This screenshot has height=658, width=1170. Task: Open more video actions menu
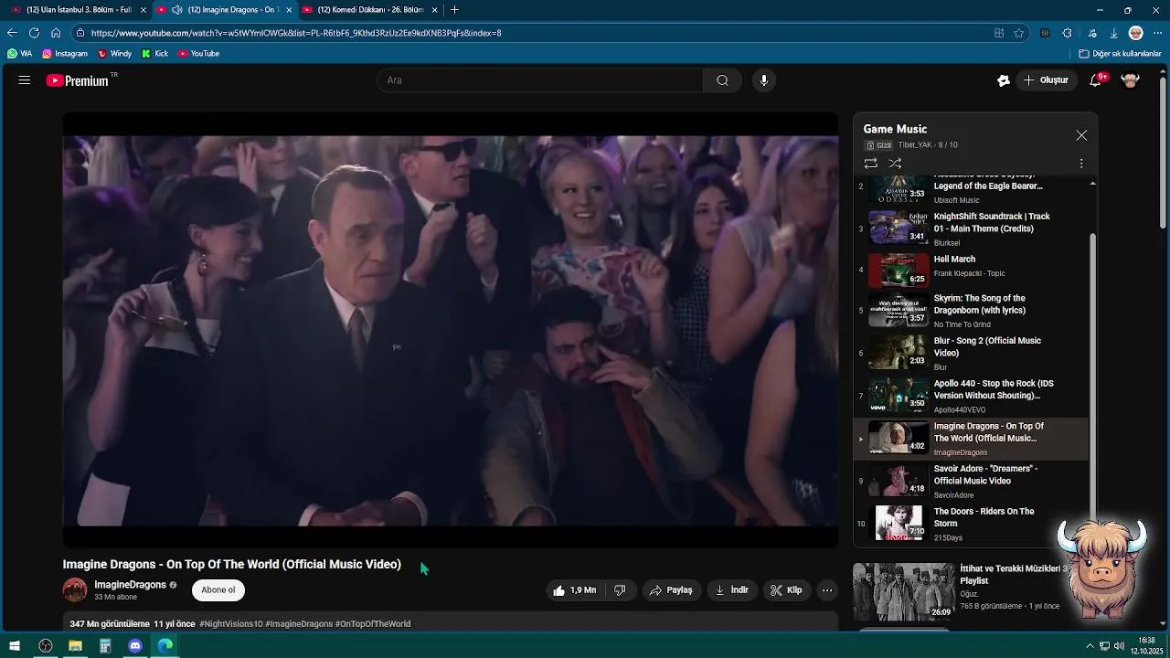click(827, 590)
